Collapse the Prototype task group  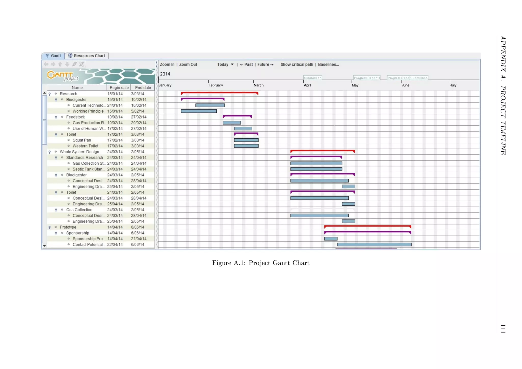[x=50, y=228]
